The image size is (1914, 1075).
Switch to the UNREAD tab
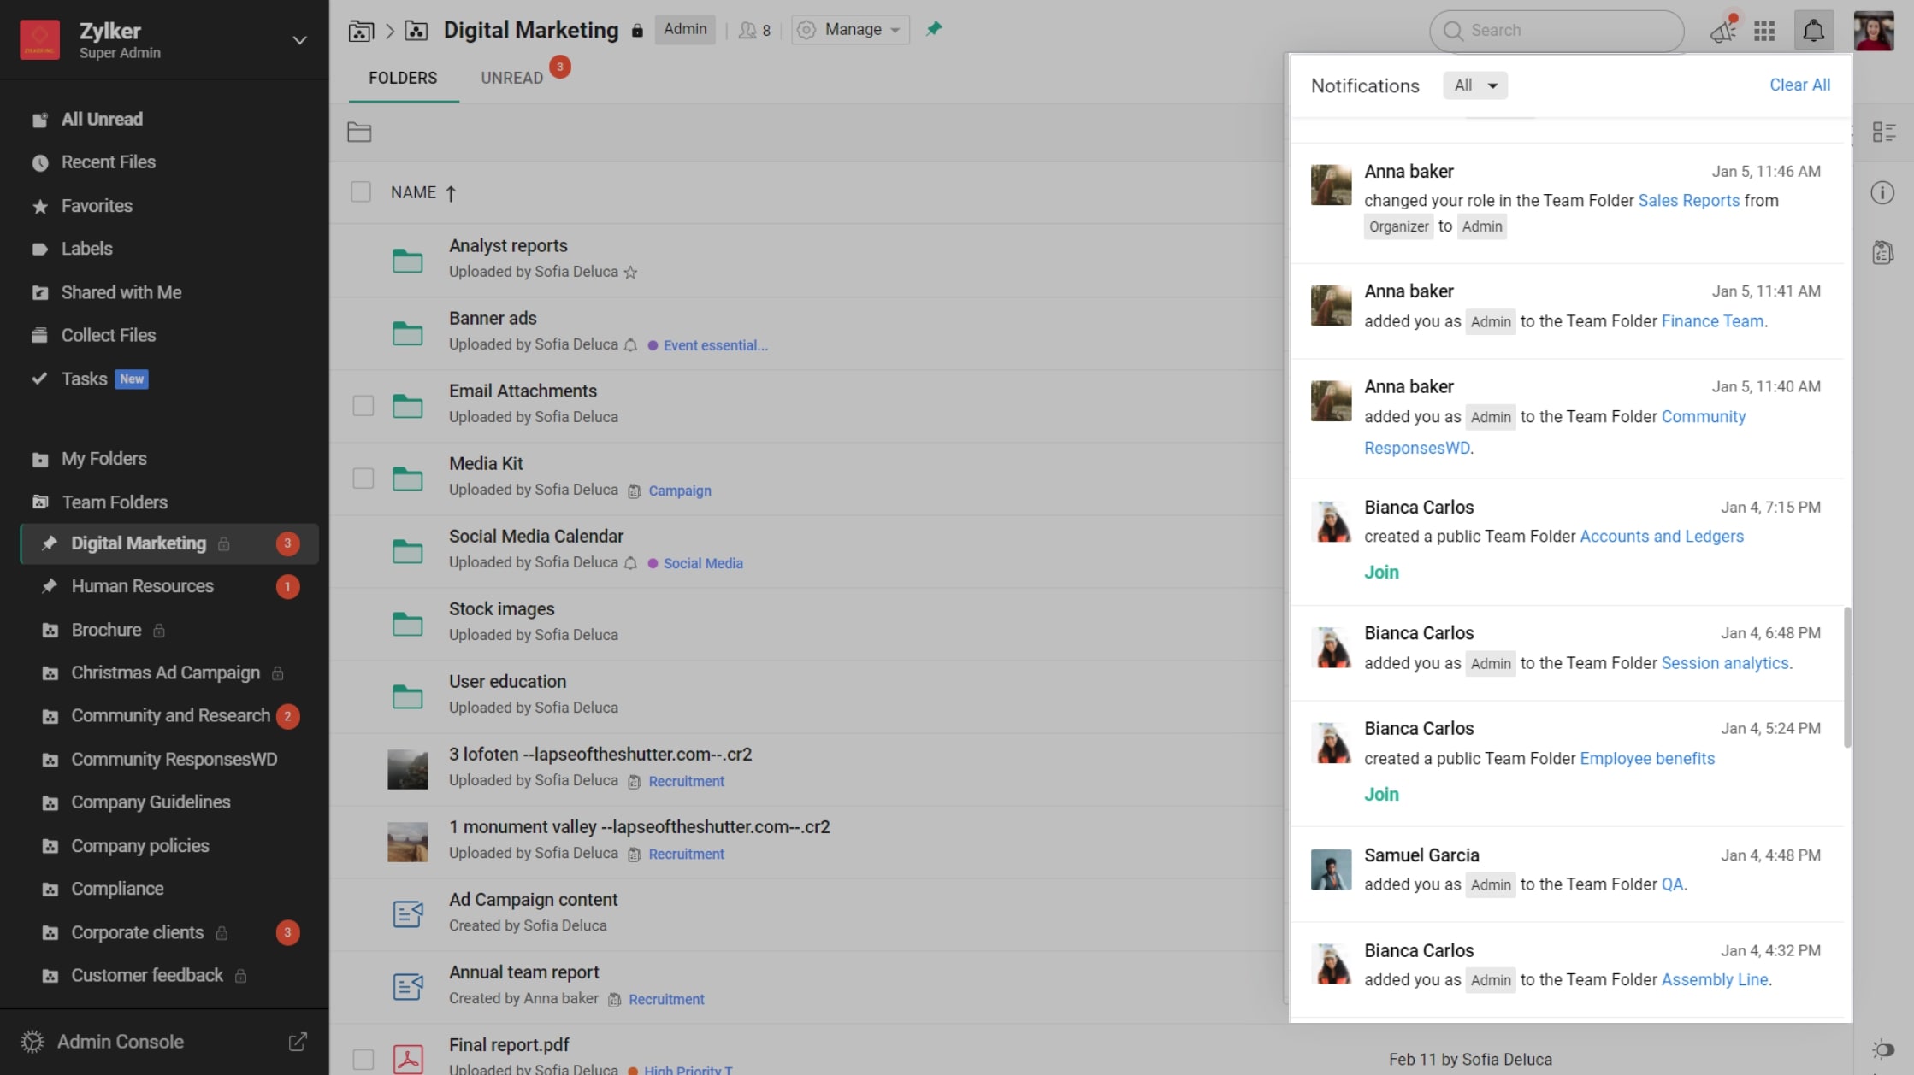coord(511,78)
